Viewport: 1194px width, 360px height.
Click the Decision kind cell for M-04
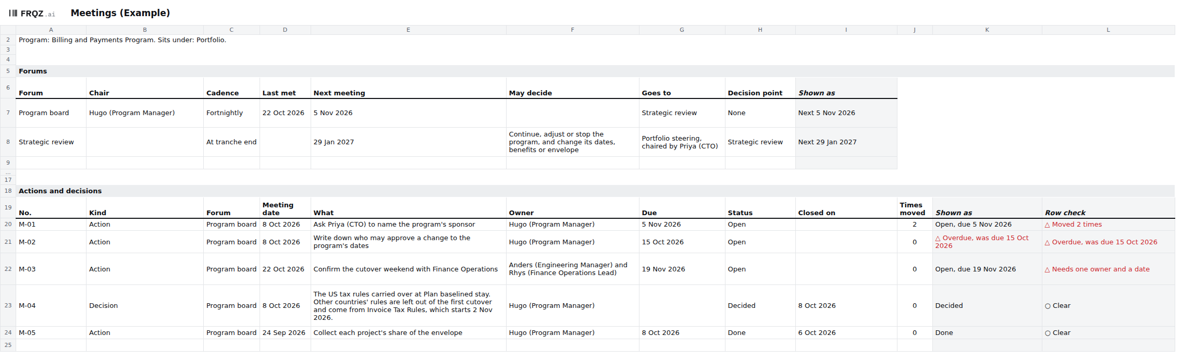144,306
